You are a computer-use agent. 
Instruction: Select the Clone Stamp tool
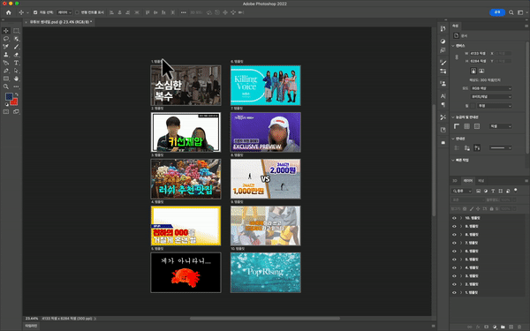[x=6, y=55]
